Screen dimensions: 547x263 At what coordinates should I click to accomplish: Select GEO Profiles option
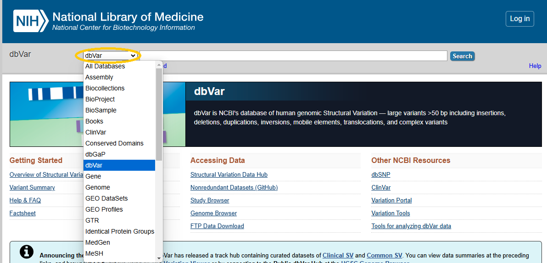pos(119,209)
